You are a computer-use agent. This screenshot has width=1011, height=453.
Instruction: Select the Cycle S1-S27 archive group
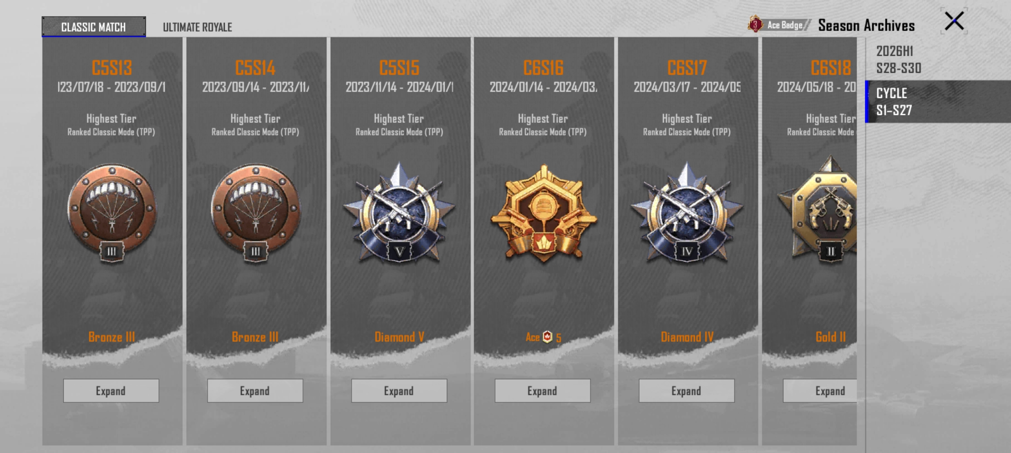pyautogui.click(x=938, y=102)
